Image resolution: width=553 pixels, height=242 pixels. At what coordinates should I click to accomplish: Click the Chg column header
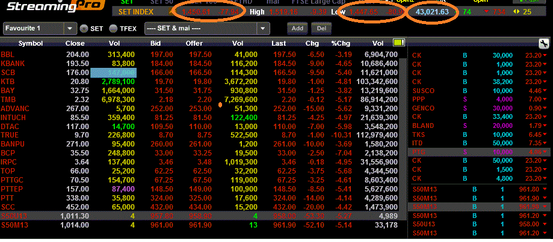(x=312, y=43)
